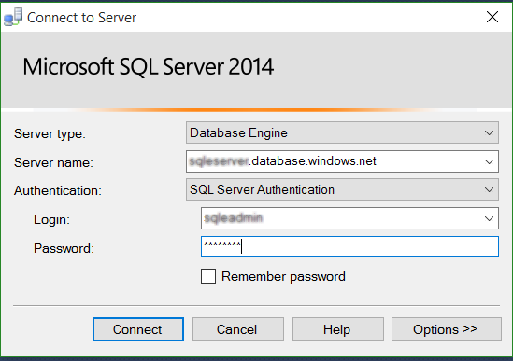The image size is (513, 361).
Task: Show more settings with Options >>
Action: [x=447, y=329]
